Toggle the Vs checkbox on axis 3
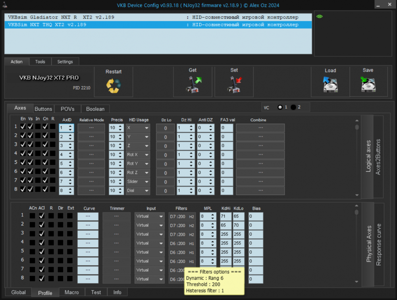The image size is (397, 300). pos(30,144)
